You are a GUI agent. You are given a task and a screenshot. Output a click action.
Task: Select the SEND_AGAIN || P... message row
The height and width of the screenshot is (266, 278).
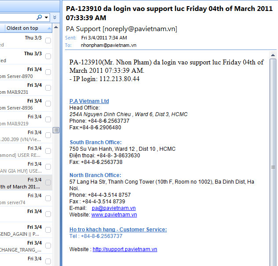[x=26, y=230]
